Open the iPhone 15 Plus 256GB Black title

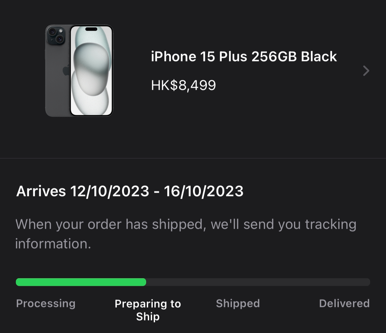[x=244, y=57]
